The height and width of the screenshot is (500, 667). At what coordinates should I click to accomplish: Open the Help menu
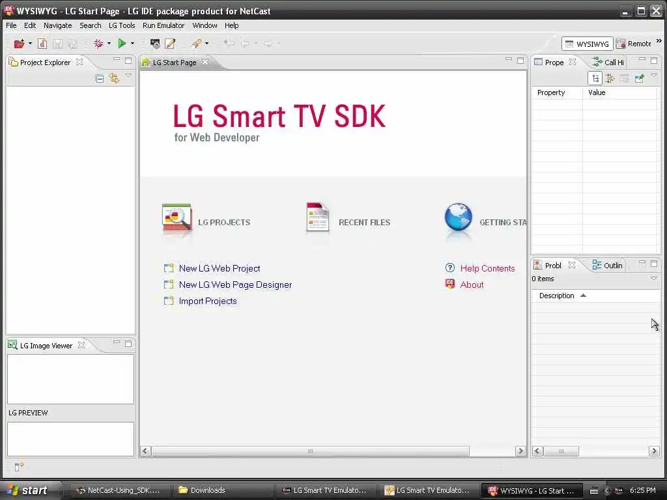(231, 25)
